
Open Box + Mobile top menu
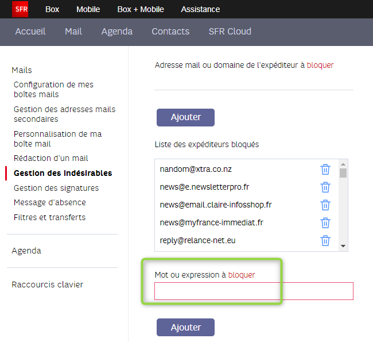pyautogui.click(x=140, y=9)
